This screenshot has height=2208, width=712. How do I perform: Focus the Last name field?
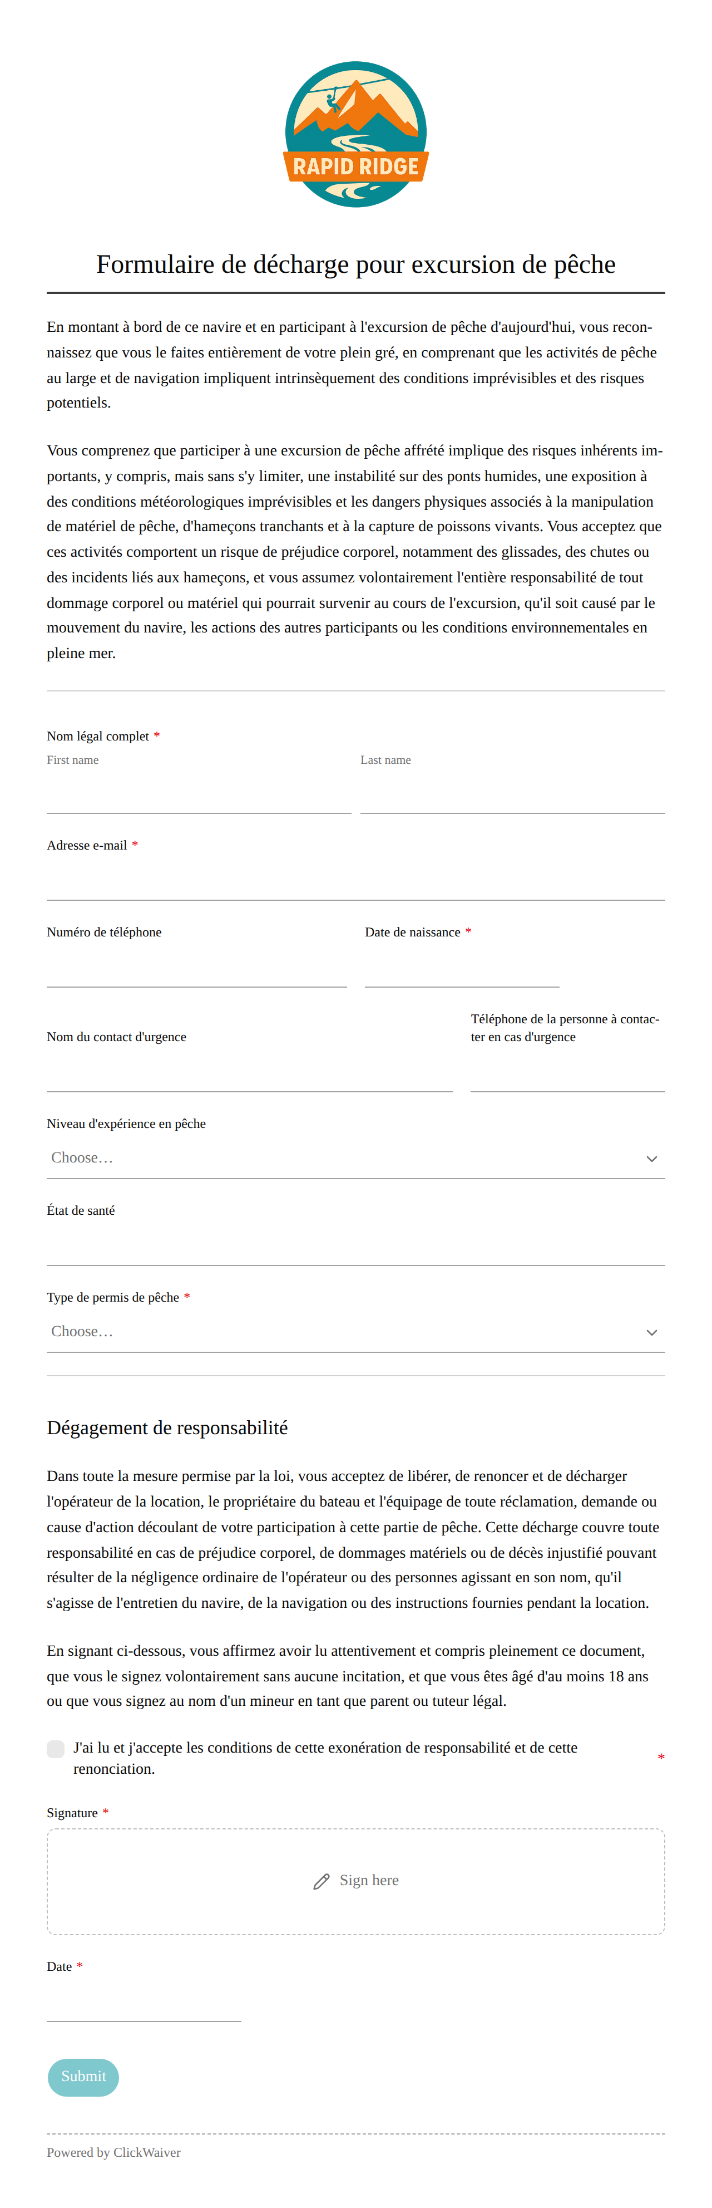pos(512,793)
